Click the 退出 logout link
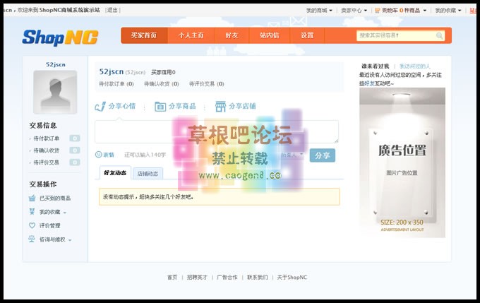 113,11
